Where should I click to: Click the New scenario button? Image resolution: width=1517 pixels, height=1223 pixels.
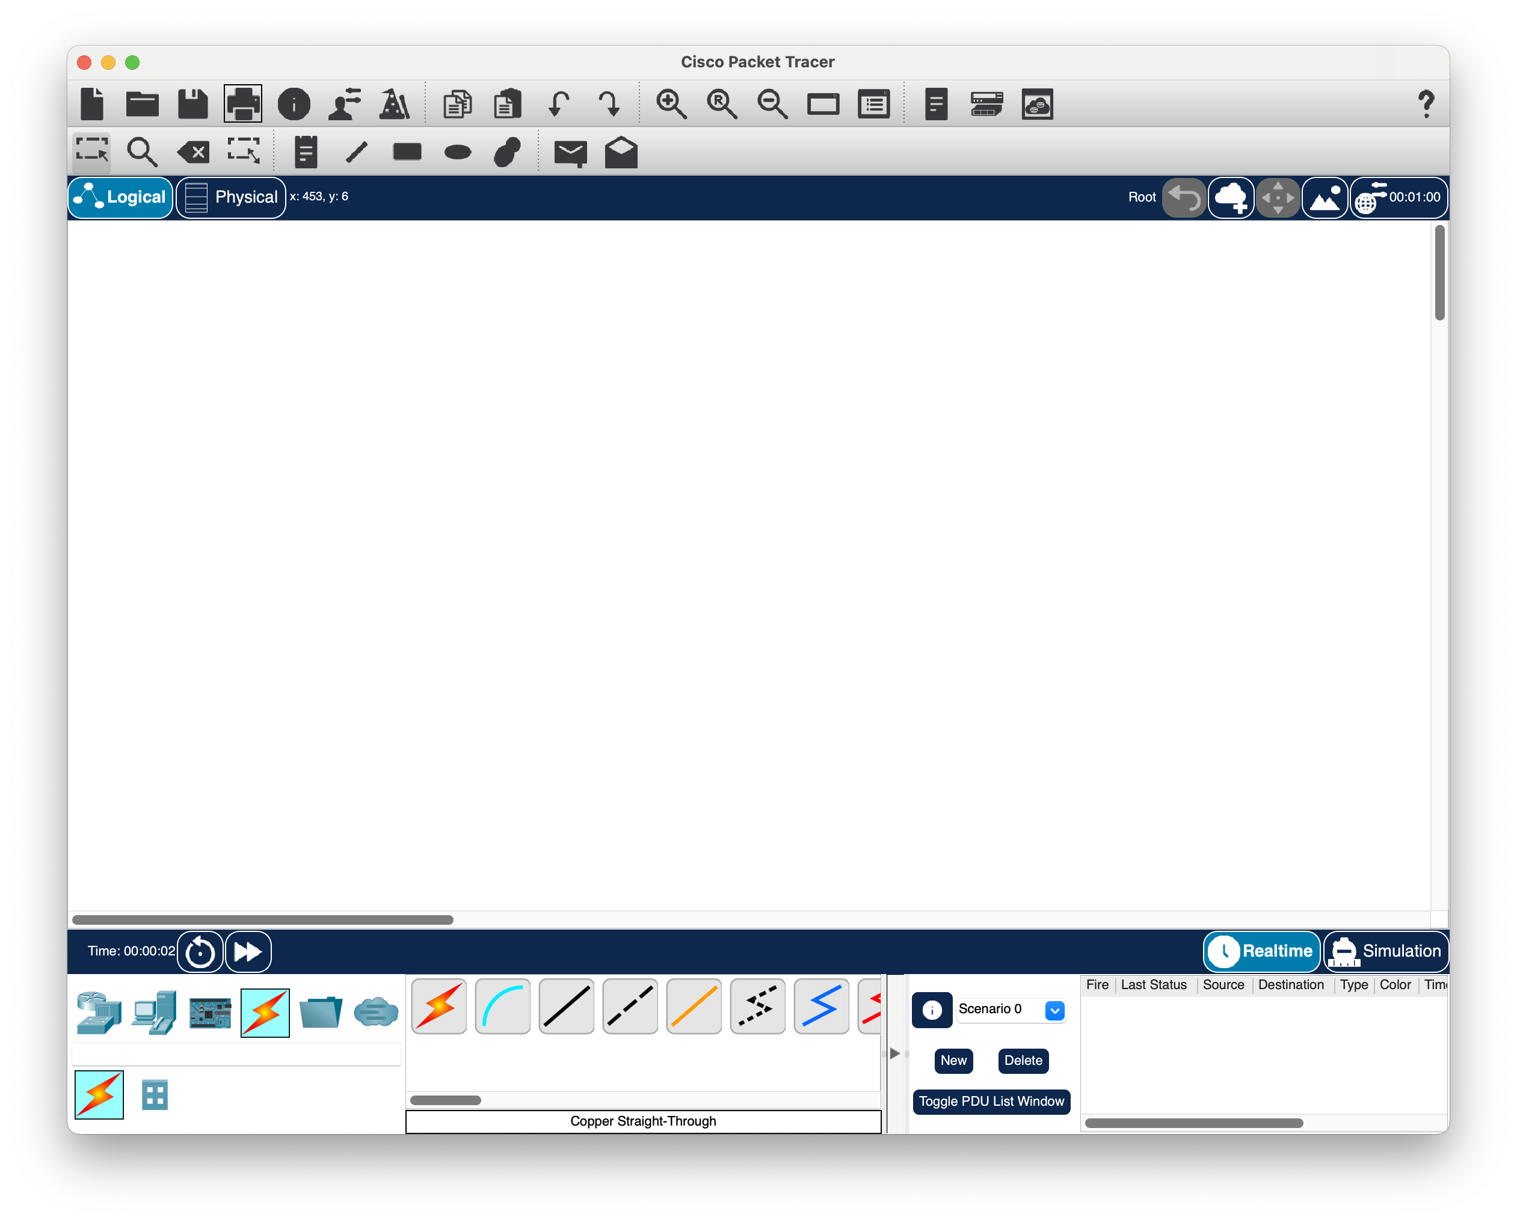point(953,1061)
